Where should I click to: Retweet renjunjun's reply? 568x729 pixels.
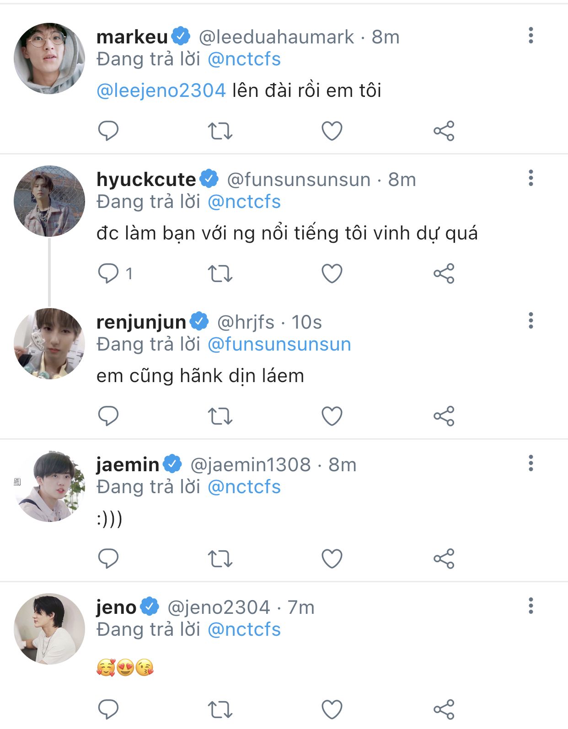tap(220, 416)
